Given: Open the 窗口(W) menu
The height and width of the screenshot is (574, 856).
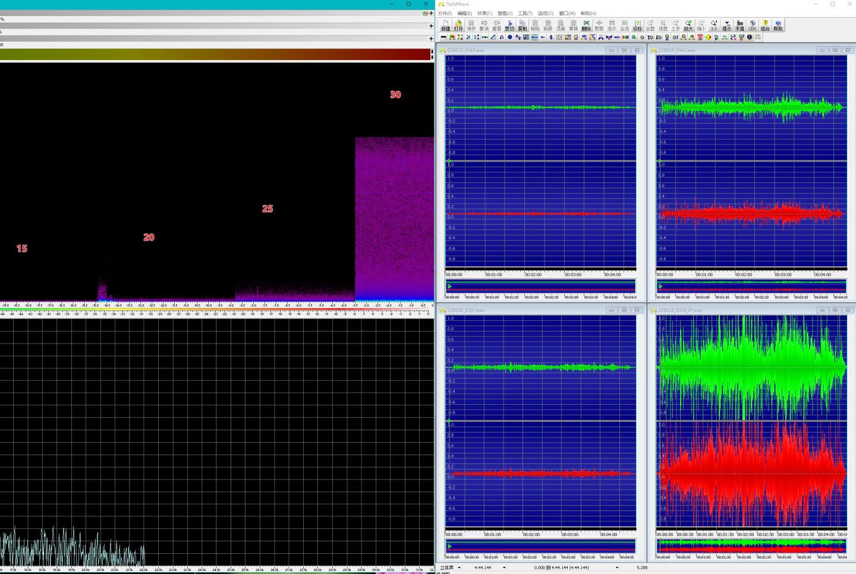Looking at the screenshot, I should (x=567, y=13).
